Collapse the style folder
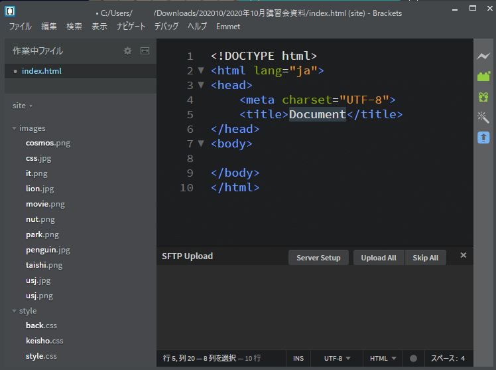Image resolution: width=496 pixels, height=370 pixels. [15, 311]
